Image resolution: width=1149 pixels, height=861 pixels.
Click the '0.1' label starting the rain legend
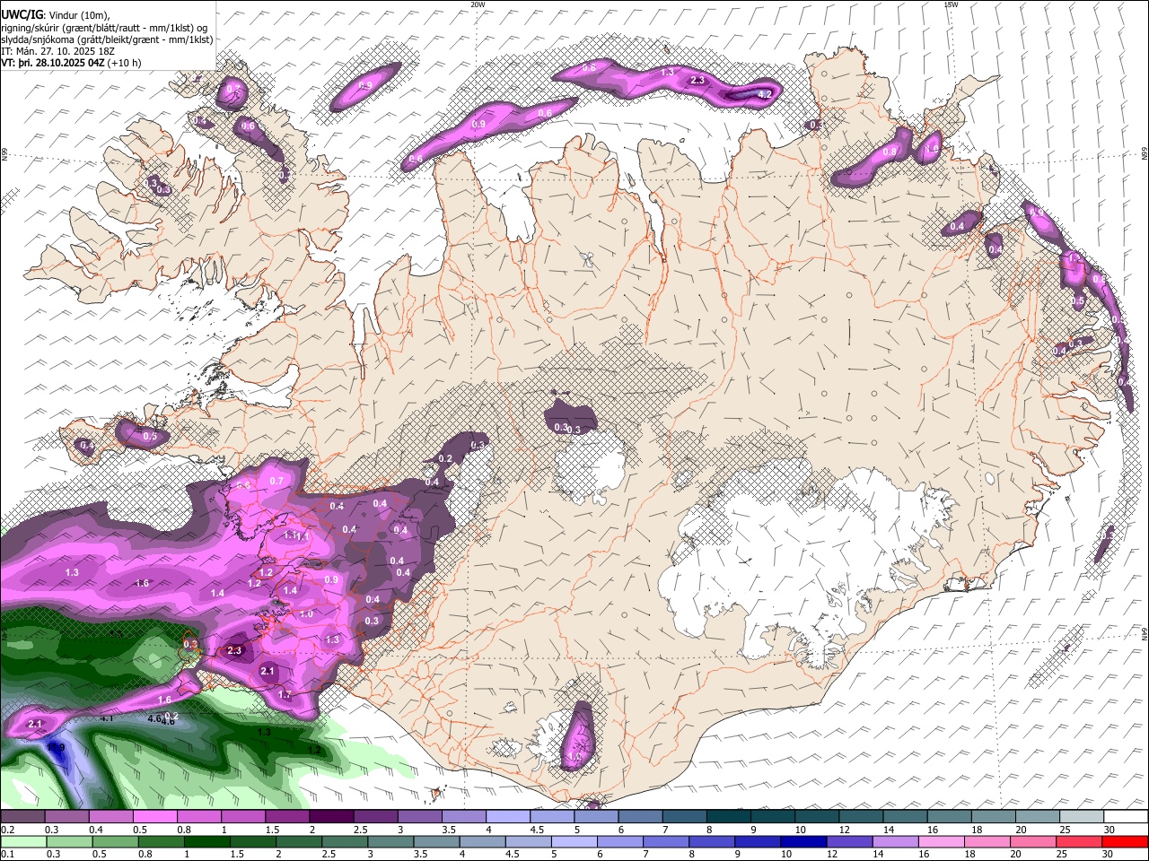pyautogui.click(x=7, y=855)
